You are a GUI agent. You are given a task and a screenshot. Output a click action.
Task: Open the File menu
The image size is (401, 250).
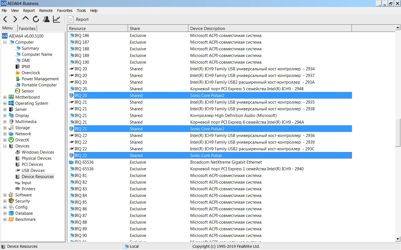tap(4, 11)
